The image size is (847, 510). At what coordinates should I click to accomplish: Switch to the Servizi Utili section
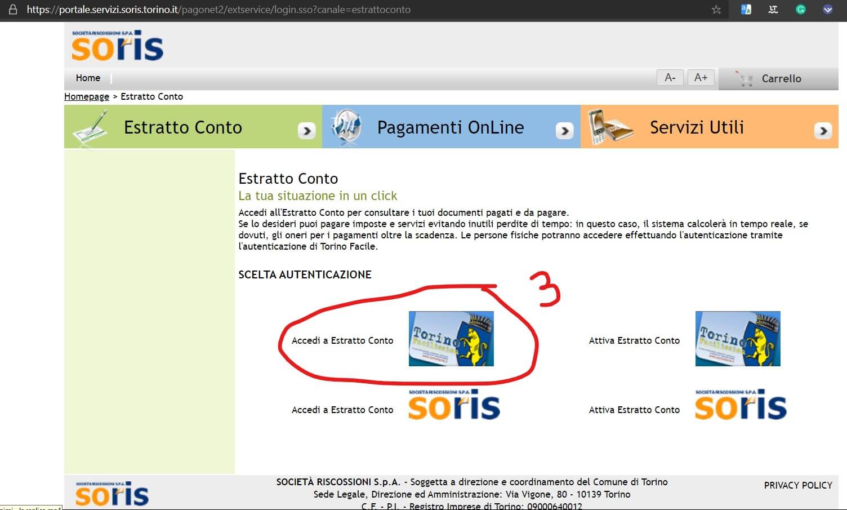click(x=696, y=127)
